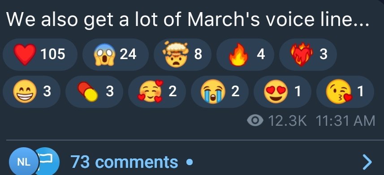The image size is (384, 175).
Task: Click the blue unread comments dot
Action: coord(189,162)
